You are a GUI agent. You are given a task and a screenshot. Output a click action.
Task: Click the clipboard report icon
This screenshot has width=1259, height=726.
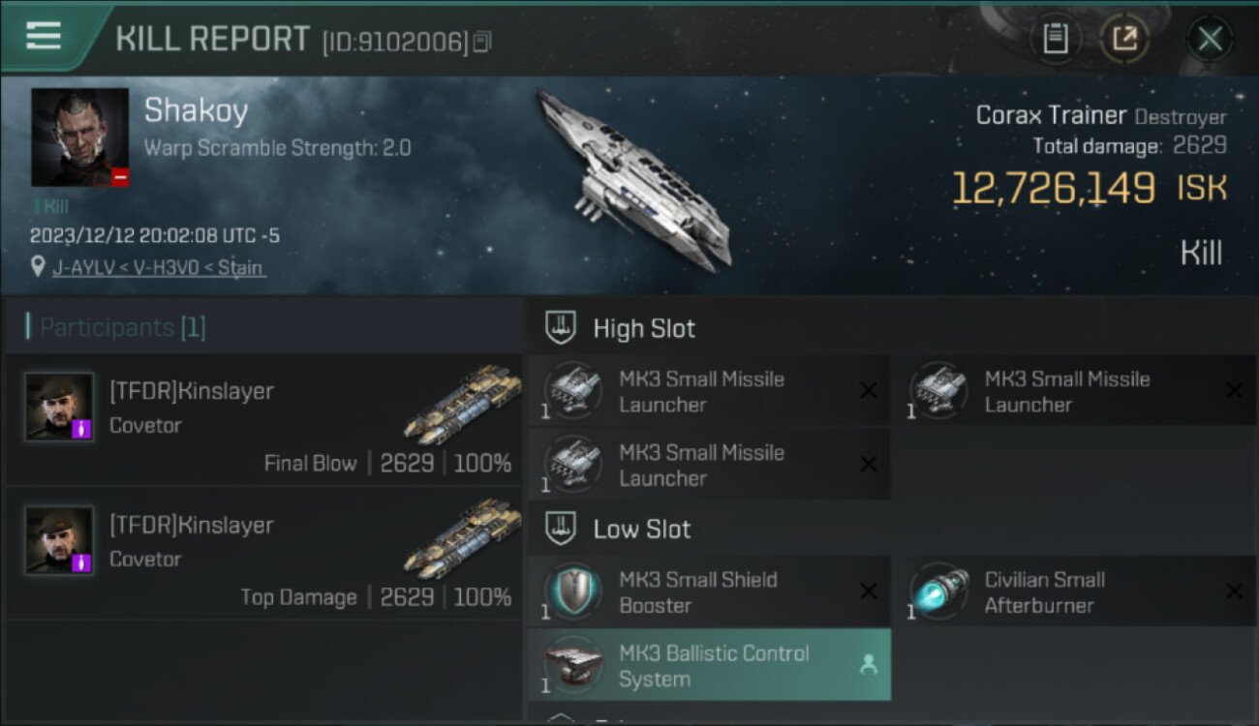tap(1056, 39)
